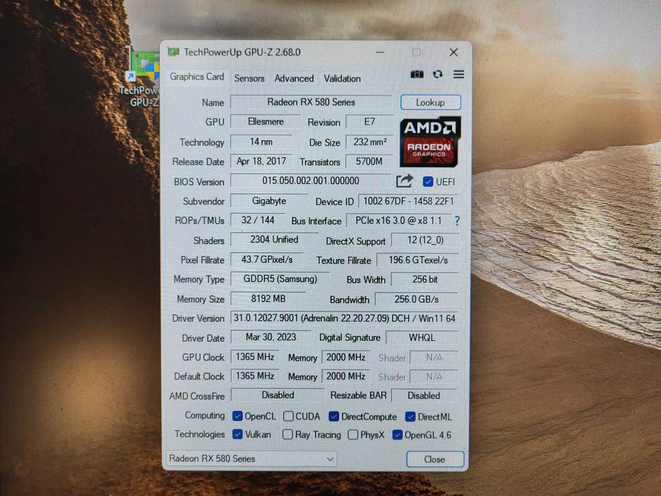
Task: Click the GPU-Z title bar app icon
Action: [173, 52]
